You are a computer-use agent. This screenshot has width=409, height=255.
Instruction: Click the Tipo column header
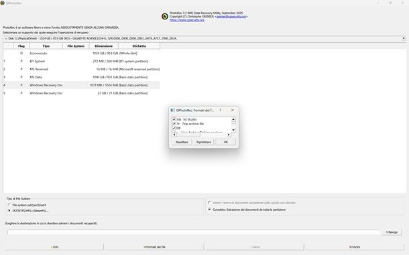click(46, 46)
